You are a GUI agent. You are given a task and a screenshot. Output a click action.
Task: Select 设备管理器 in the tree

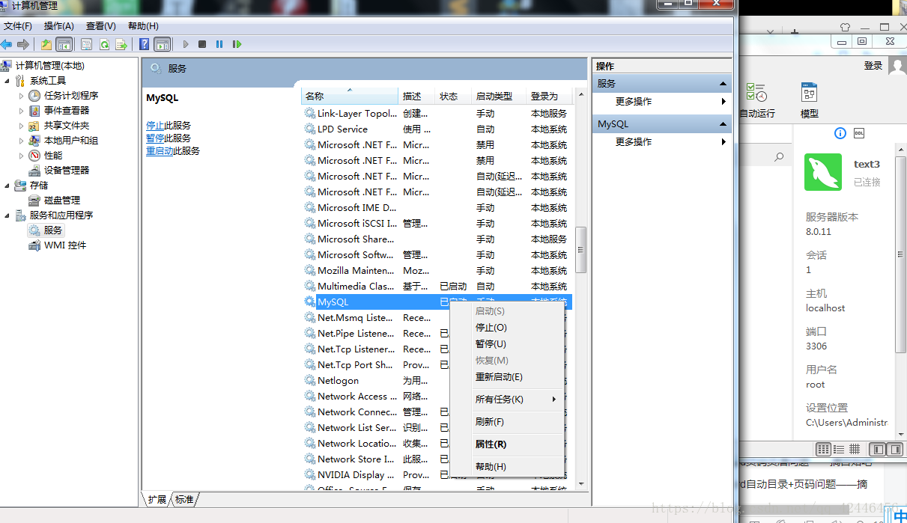click(66, 170)
